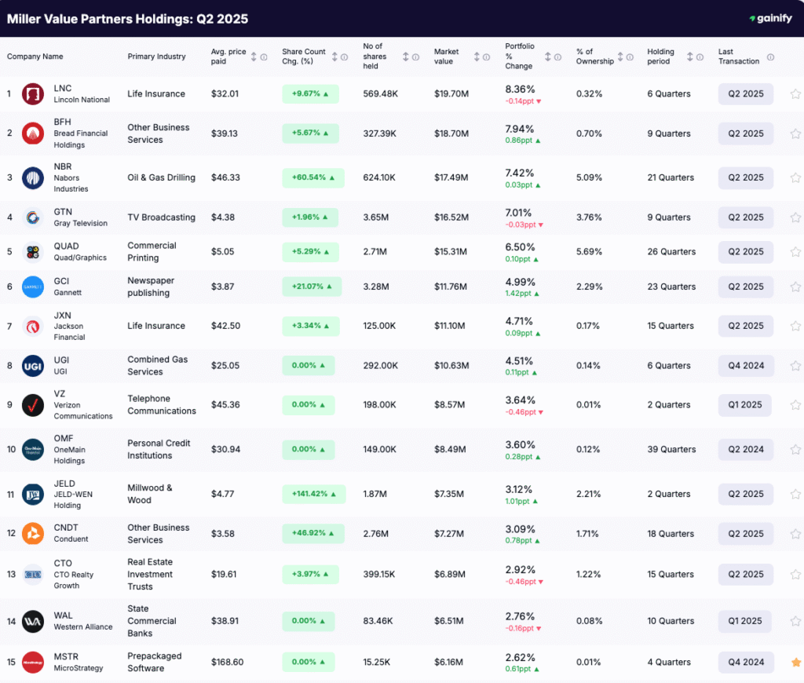Click WAL's Q1 2025 transaction button

click(x=744, y=622)
